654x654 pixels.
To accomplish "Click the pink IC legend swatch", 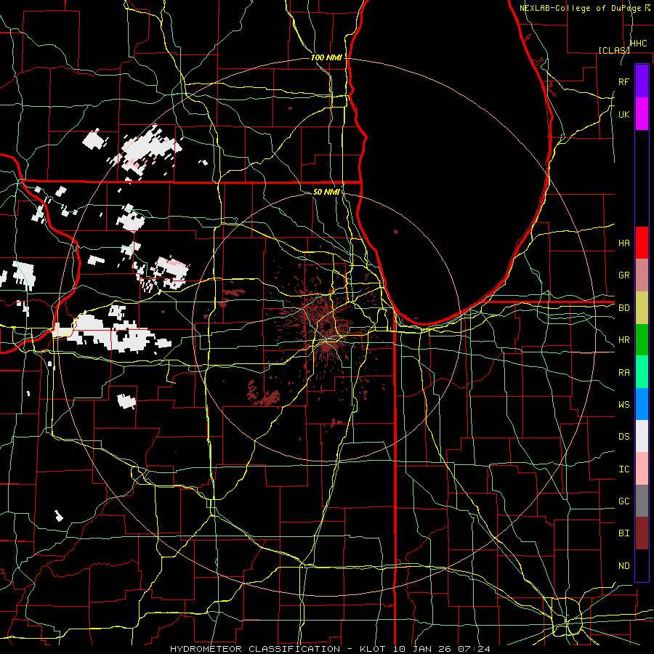I will [642, 469].
